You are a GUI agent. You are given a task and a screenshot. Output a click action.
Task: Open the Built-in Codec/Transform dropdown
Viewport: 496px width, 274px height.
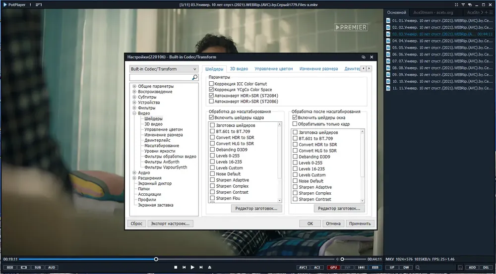164,69
